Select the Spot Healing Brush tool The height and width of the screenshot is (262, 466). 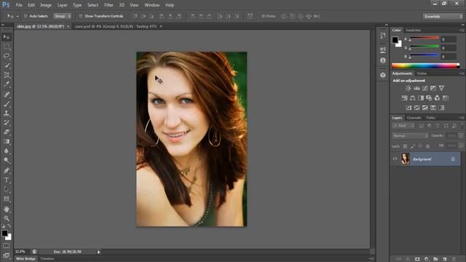click(x=7, y=95)
